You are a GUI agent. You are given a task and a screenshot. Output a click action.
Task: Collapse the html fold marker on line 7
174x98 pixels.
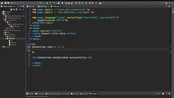[31, 26]
